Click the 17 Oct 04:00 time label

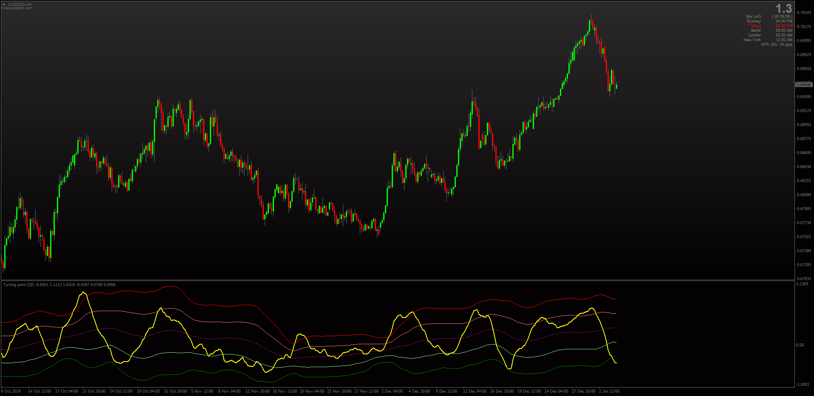pyautogui.click(x=67, y=391)
